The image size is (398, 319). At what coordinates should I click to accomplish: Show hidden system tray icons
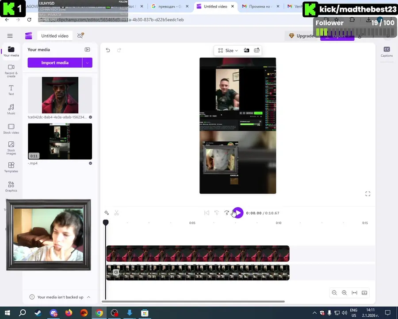[x=314, y=313]
